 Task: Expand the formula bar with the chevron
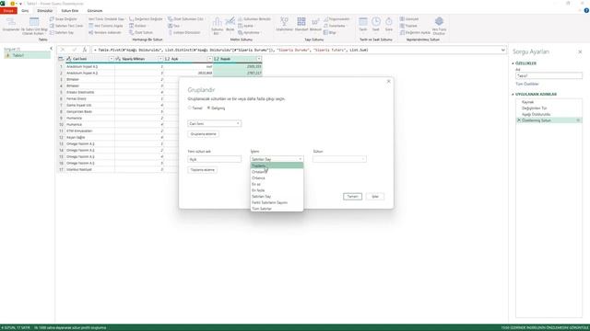pyautogui.click(x=502, y=50)
